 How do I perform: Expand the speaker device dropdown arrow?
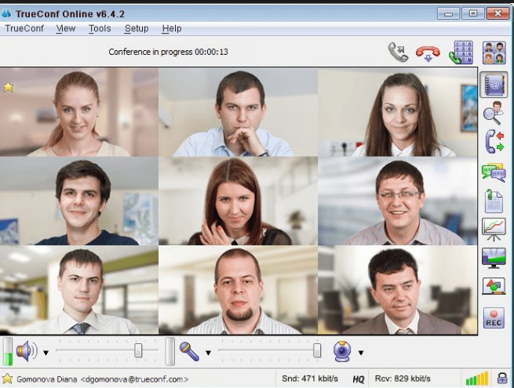tap(46, 353)
